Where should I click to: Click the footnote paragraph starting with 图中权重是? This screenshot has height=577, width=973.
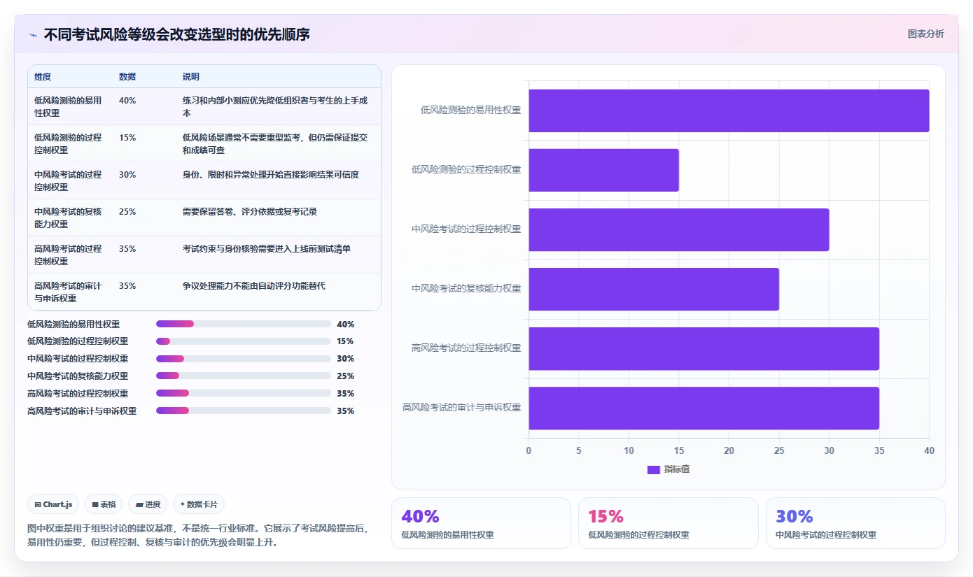[x=197, y=535]
